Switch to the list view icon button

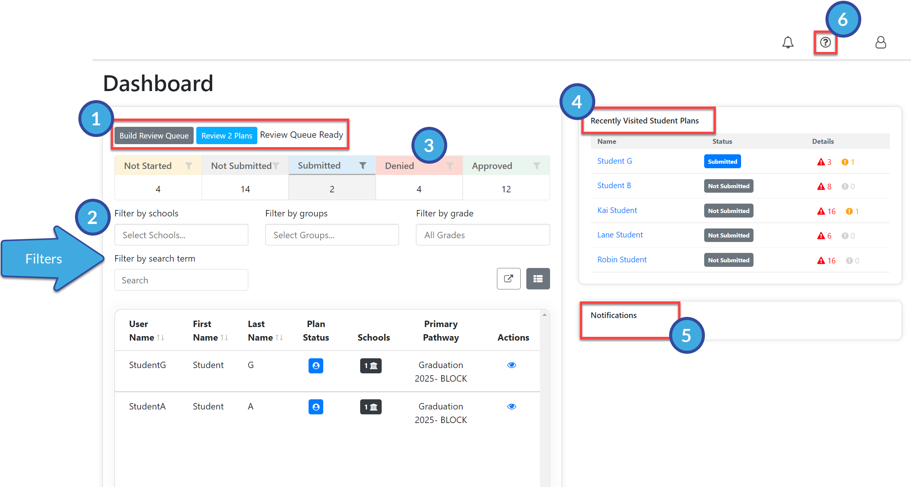point(538,279)
